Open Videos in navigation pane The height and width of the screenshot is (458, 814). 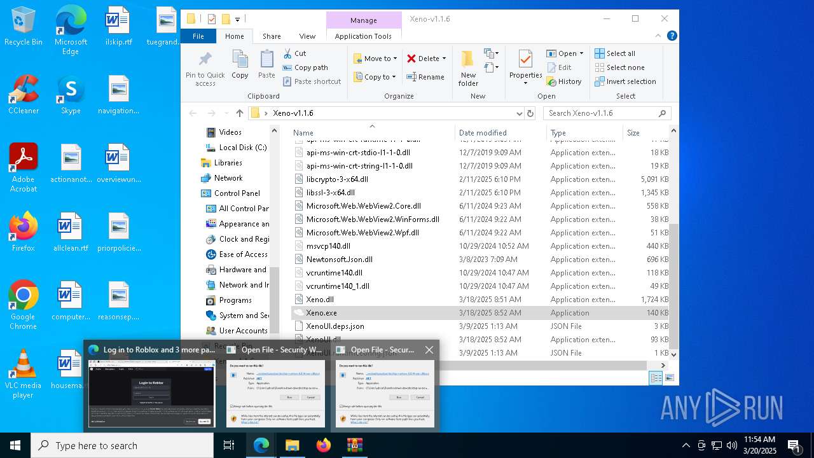pos(230,132)
